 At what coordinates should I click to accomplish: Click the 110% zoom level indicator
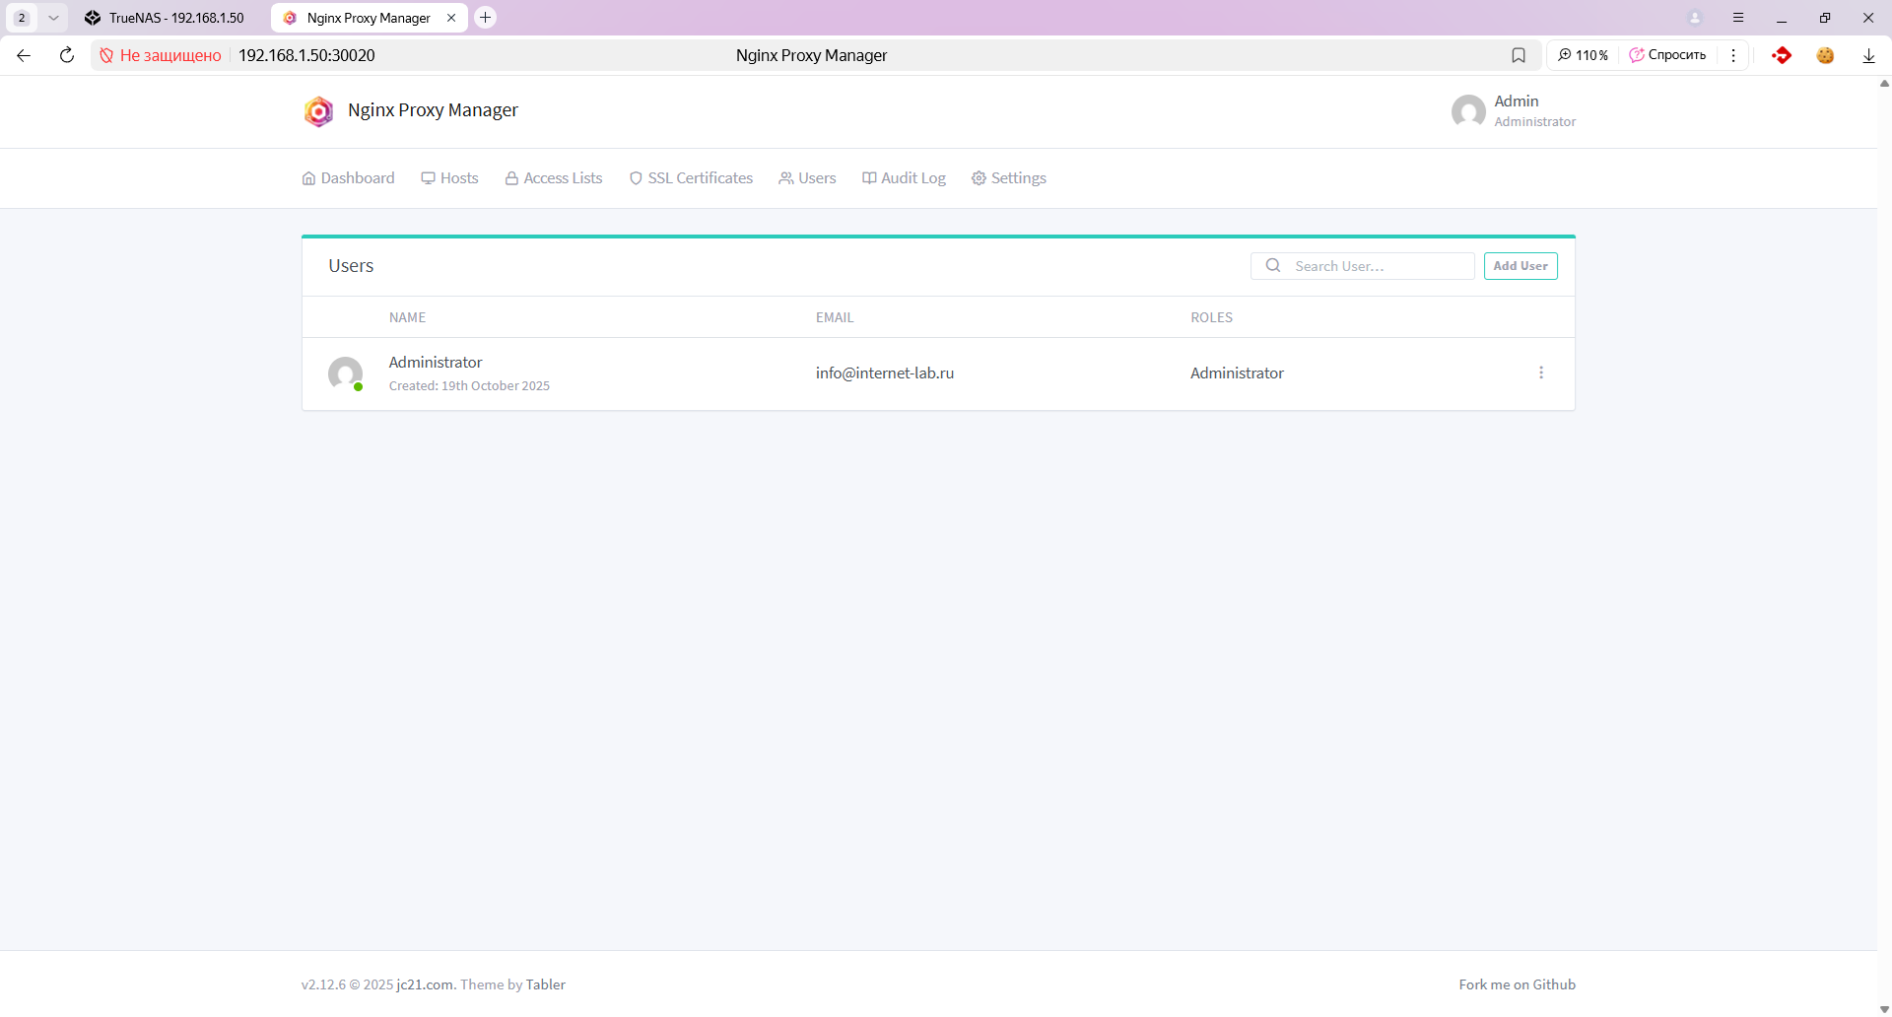[1583, 55]
